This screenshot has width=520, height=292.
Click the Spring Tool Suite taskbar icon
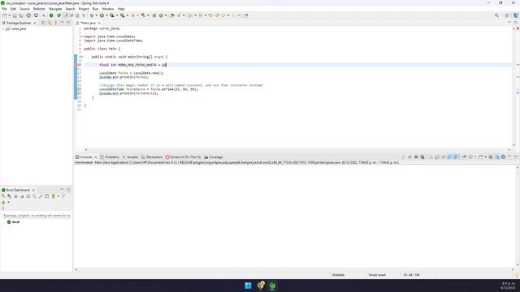click(x=272, y=286)
